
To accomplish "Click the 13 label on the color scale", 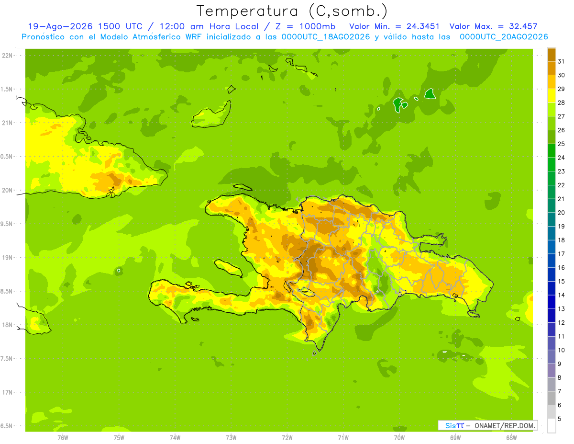I will (561, 309).
